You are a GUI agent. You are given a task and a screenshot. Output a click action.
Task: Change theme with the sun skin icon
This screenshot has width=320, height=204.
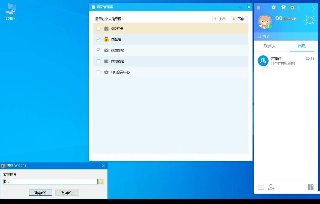(310, 20)
